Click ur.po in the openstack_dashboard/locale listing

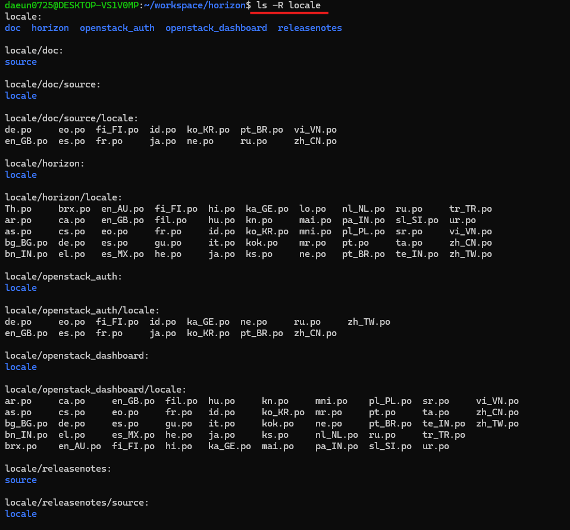(x=436, y=446)
